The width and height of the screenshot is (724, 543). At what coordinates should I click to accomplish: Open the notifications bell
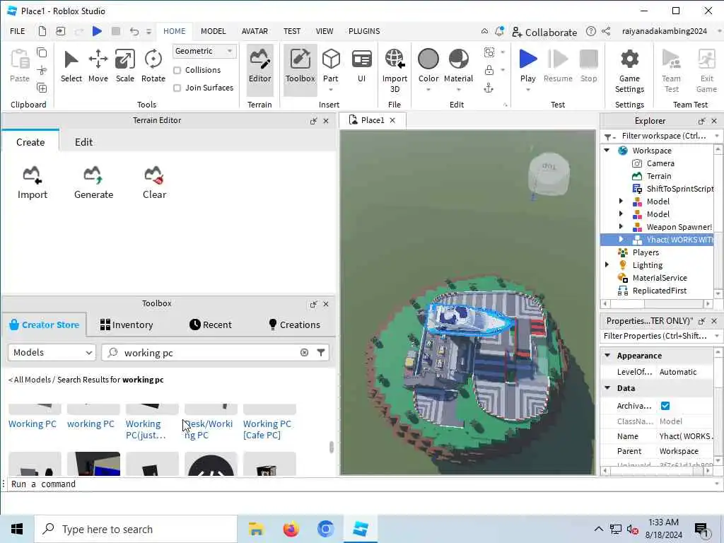pos(499,31)
